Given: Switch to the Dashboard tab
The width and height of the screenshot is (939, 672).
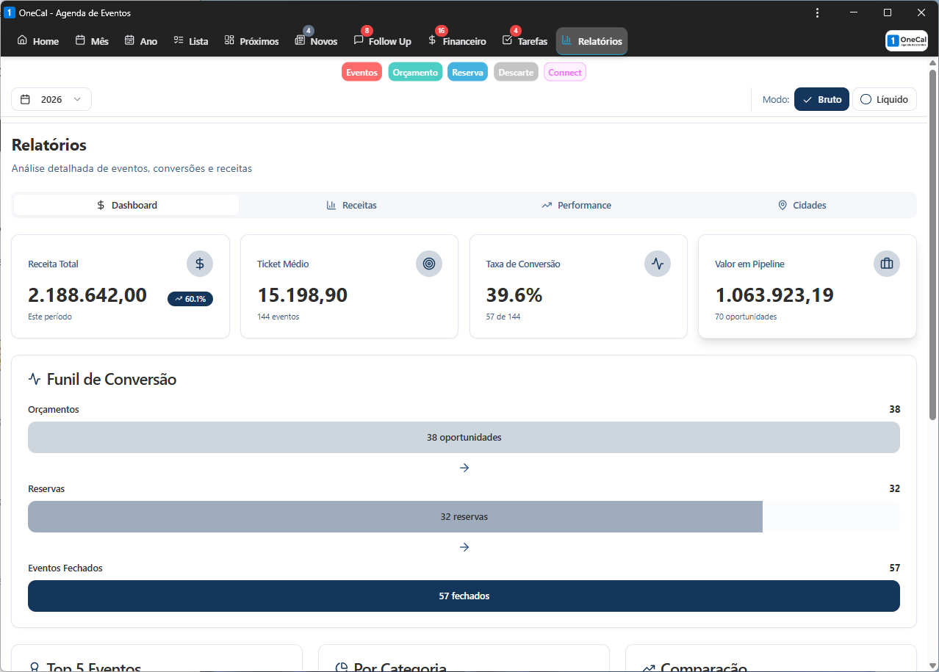Looking at the screenshot, I should 126,205.
